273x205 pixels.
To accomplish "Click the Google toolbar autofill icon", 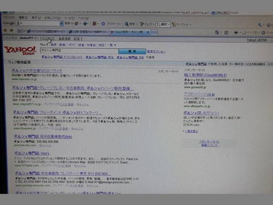I will point(173,24).
